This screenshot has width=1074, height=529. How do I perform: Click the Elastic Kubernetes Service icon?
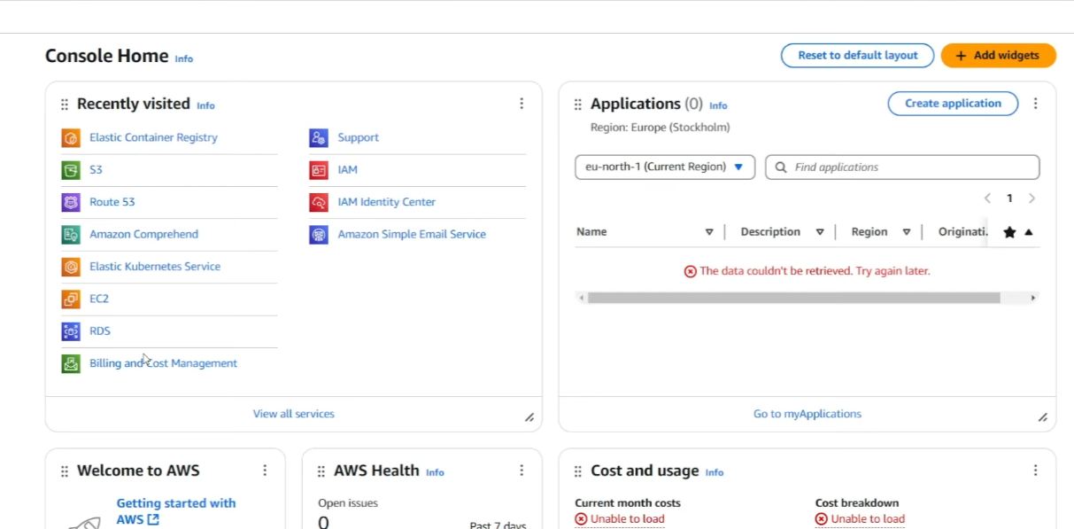click(71, 267)
